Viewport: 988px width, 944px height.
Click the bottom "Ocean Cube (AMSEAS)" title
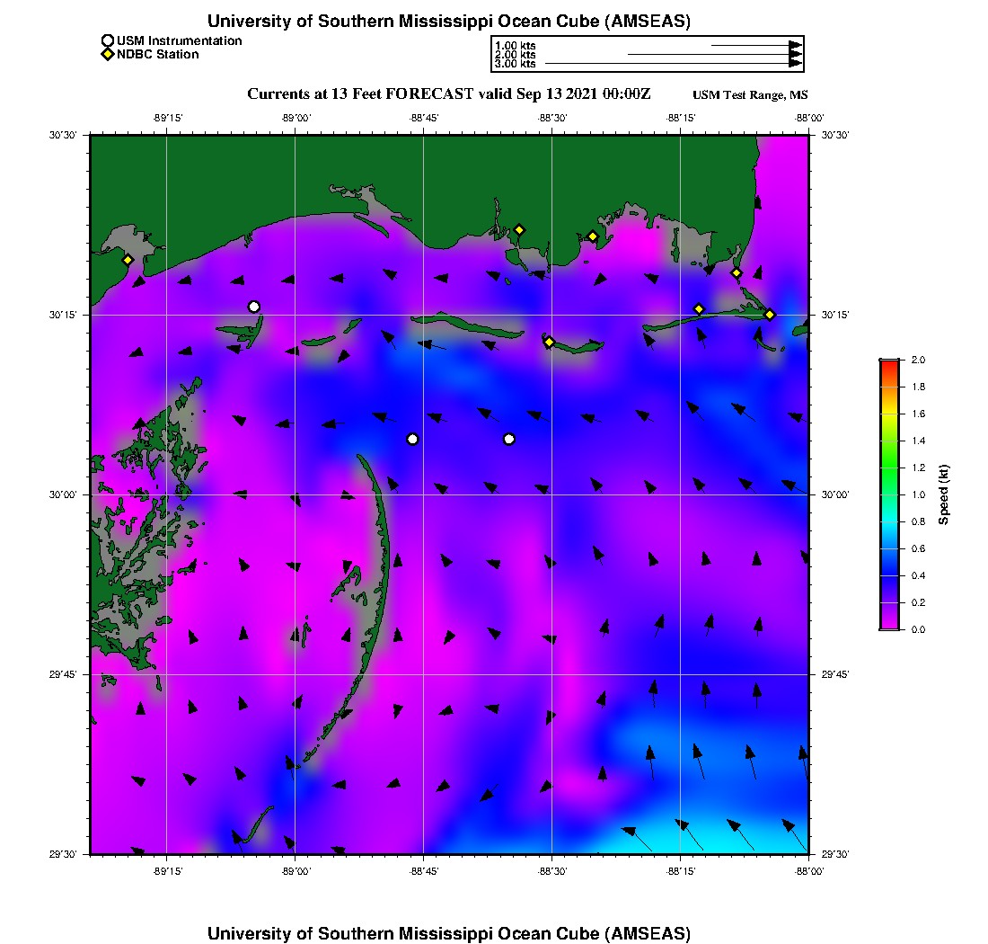point(449,932)
